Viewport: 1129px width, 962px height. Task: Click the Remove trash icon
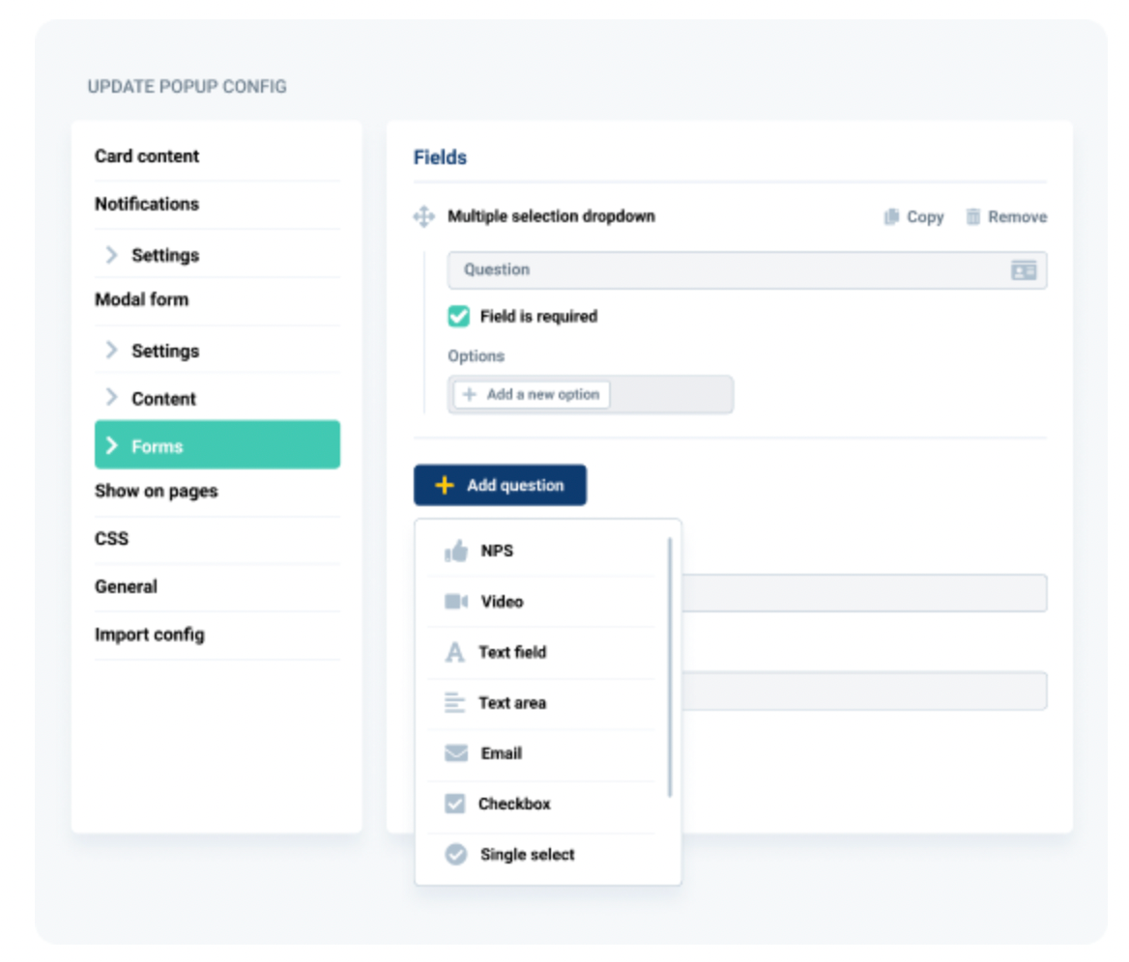[972, 216]
